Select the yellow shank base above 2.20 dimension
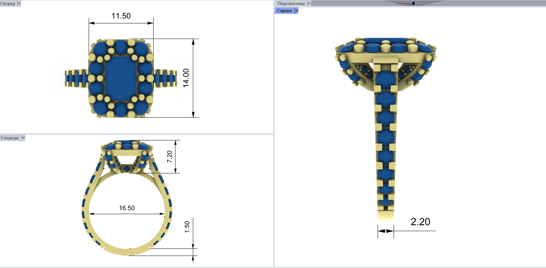This screenshot has height=268, width=546. 385,214
